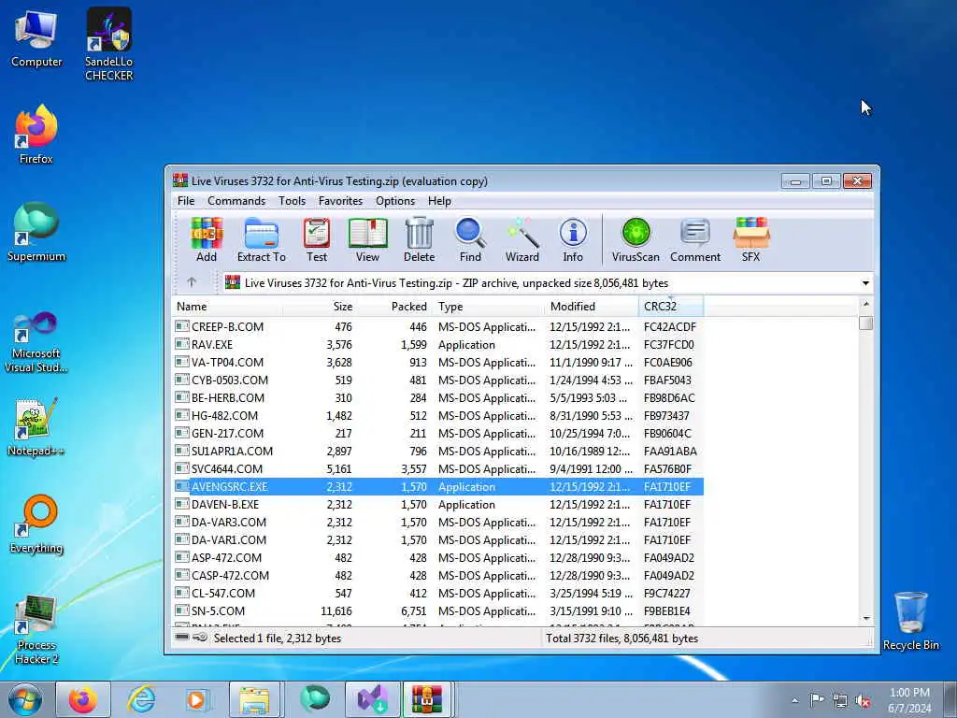
Task: Open SandeLLo CHECKER desktop shortcut
Action: [108, 44]
